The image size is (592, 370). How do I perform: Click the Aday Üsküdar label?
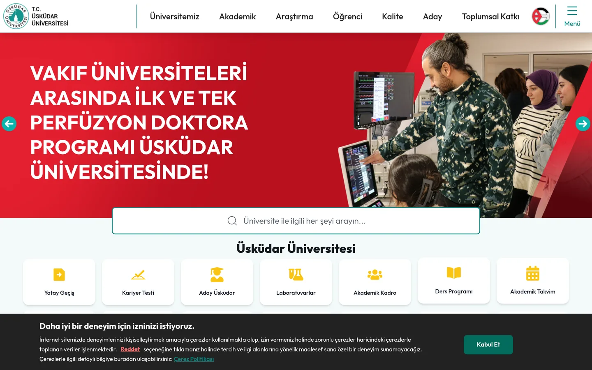click(x=217, y=293)
